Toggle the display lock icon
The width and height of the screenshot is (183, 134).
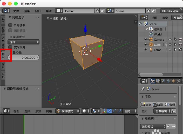(173, 111)
